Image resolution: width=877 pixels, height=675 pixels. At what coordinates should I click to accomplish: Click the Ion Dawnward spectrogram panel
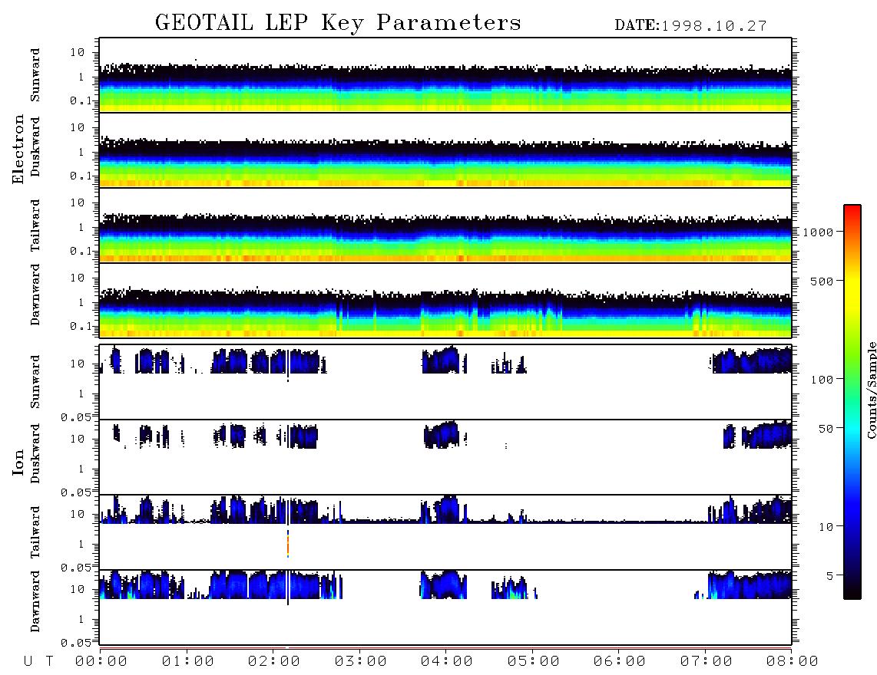point(445,607)
